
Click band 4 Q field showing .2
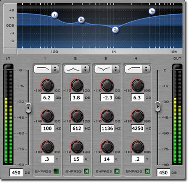[x=137, y=159]
